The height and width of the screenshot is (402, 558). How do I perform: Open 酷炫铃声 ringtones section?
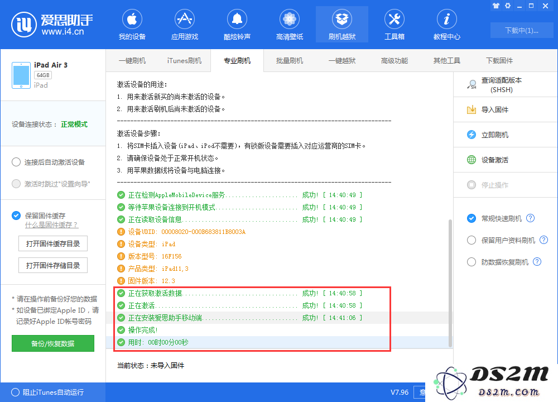[237, 25]
